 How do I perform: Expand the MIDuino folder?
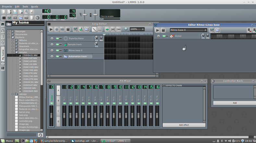pos(13,40)
